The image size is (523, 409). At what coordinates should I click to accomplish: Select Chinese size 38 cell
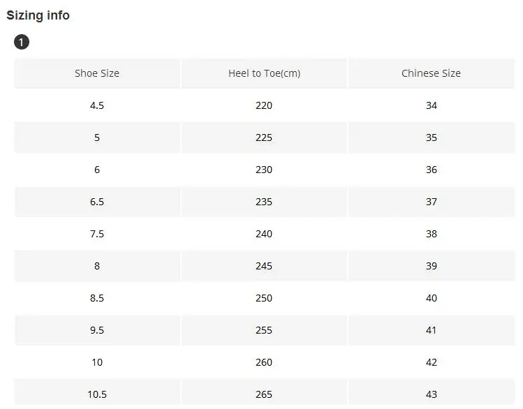431,234
